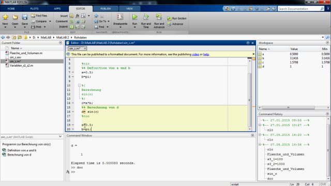Image resolution: width=331 pixels, height=186 pixels.
Task: Close the publish info banner
Action: pyautogui.click(x=253, y=54)
